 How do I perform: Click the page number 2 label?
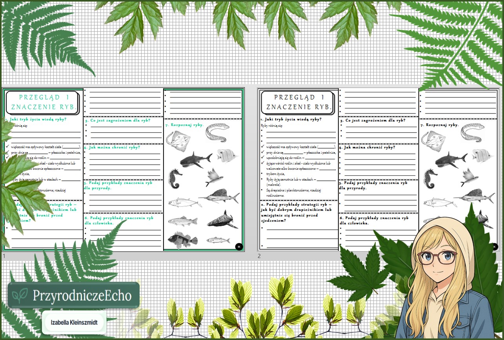coord(259,256)
